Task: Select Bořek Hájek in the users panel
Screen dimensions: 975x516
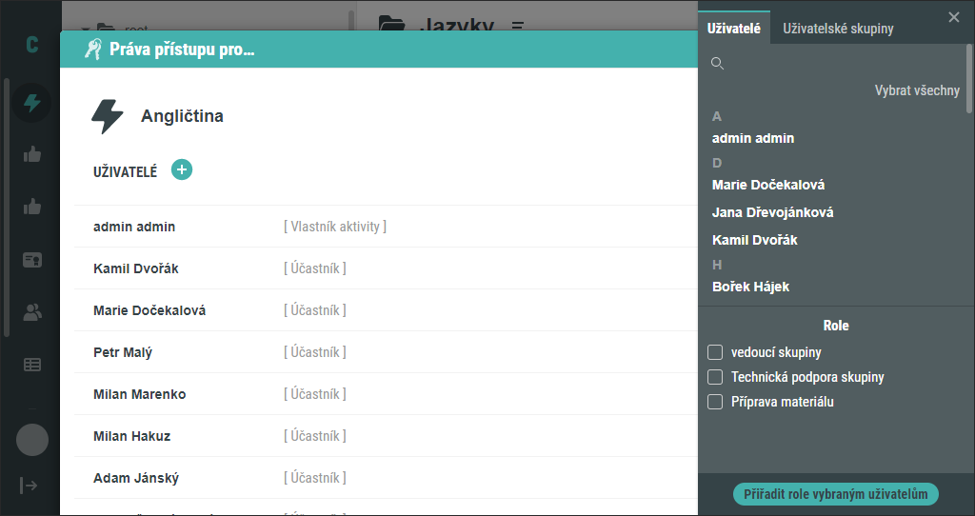Action: tap(750, 287)
